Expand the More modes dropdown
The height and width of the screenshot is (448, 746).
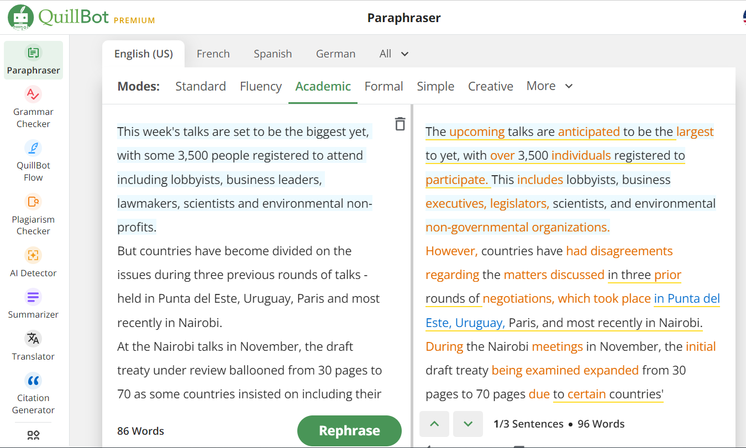pyautogui.click(x=549, y=86)
